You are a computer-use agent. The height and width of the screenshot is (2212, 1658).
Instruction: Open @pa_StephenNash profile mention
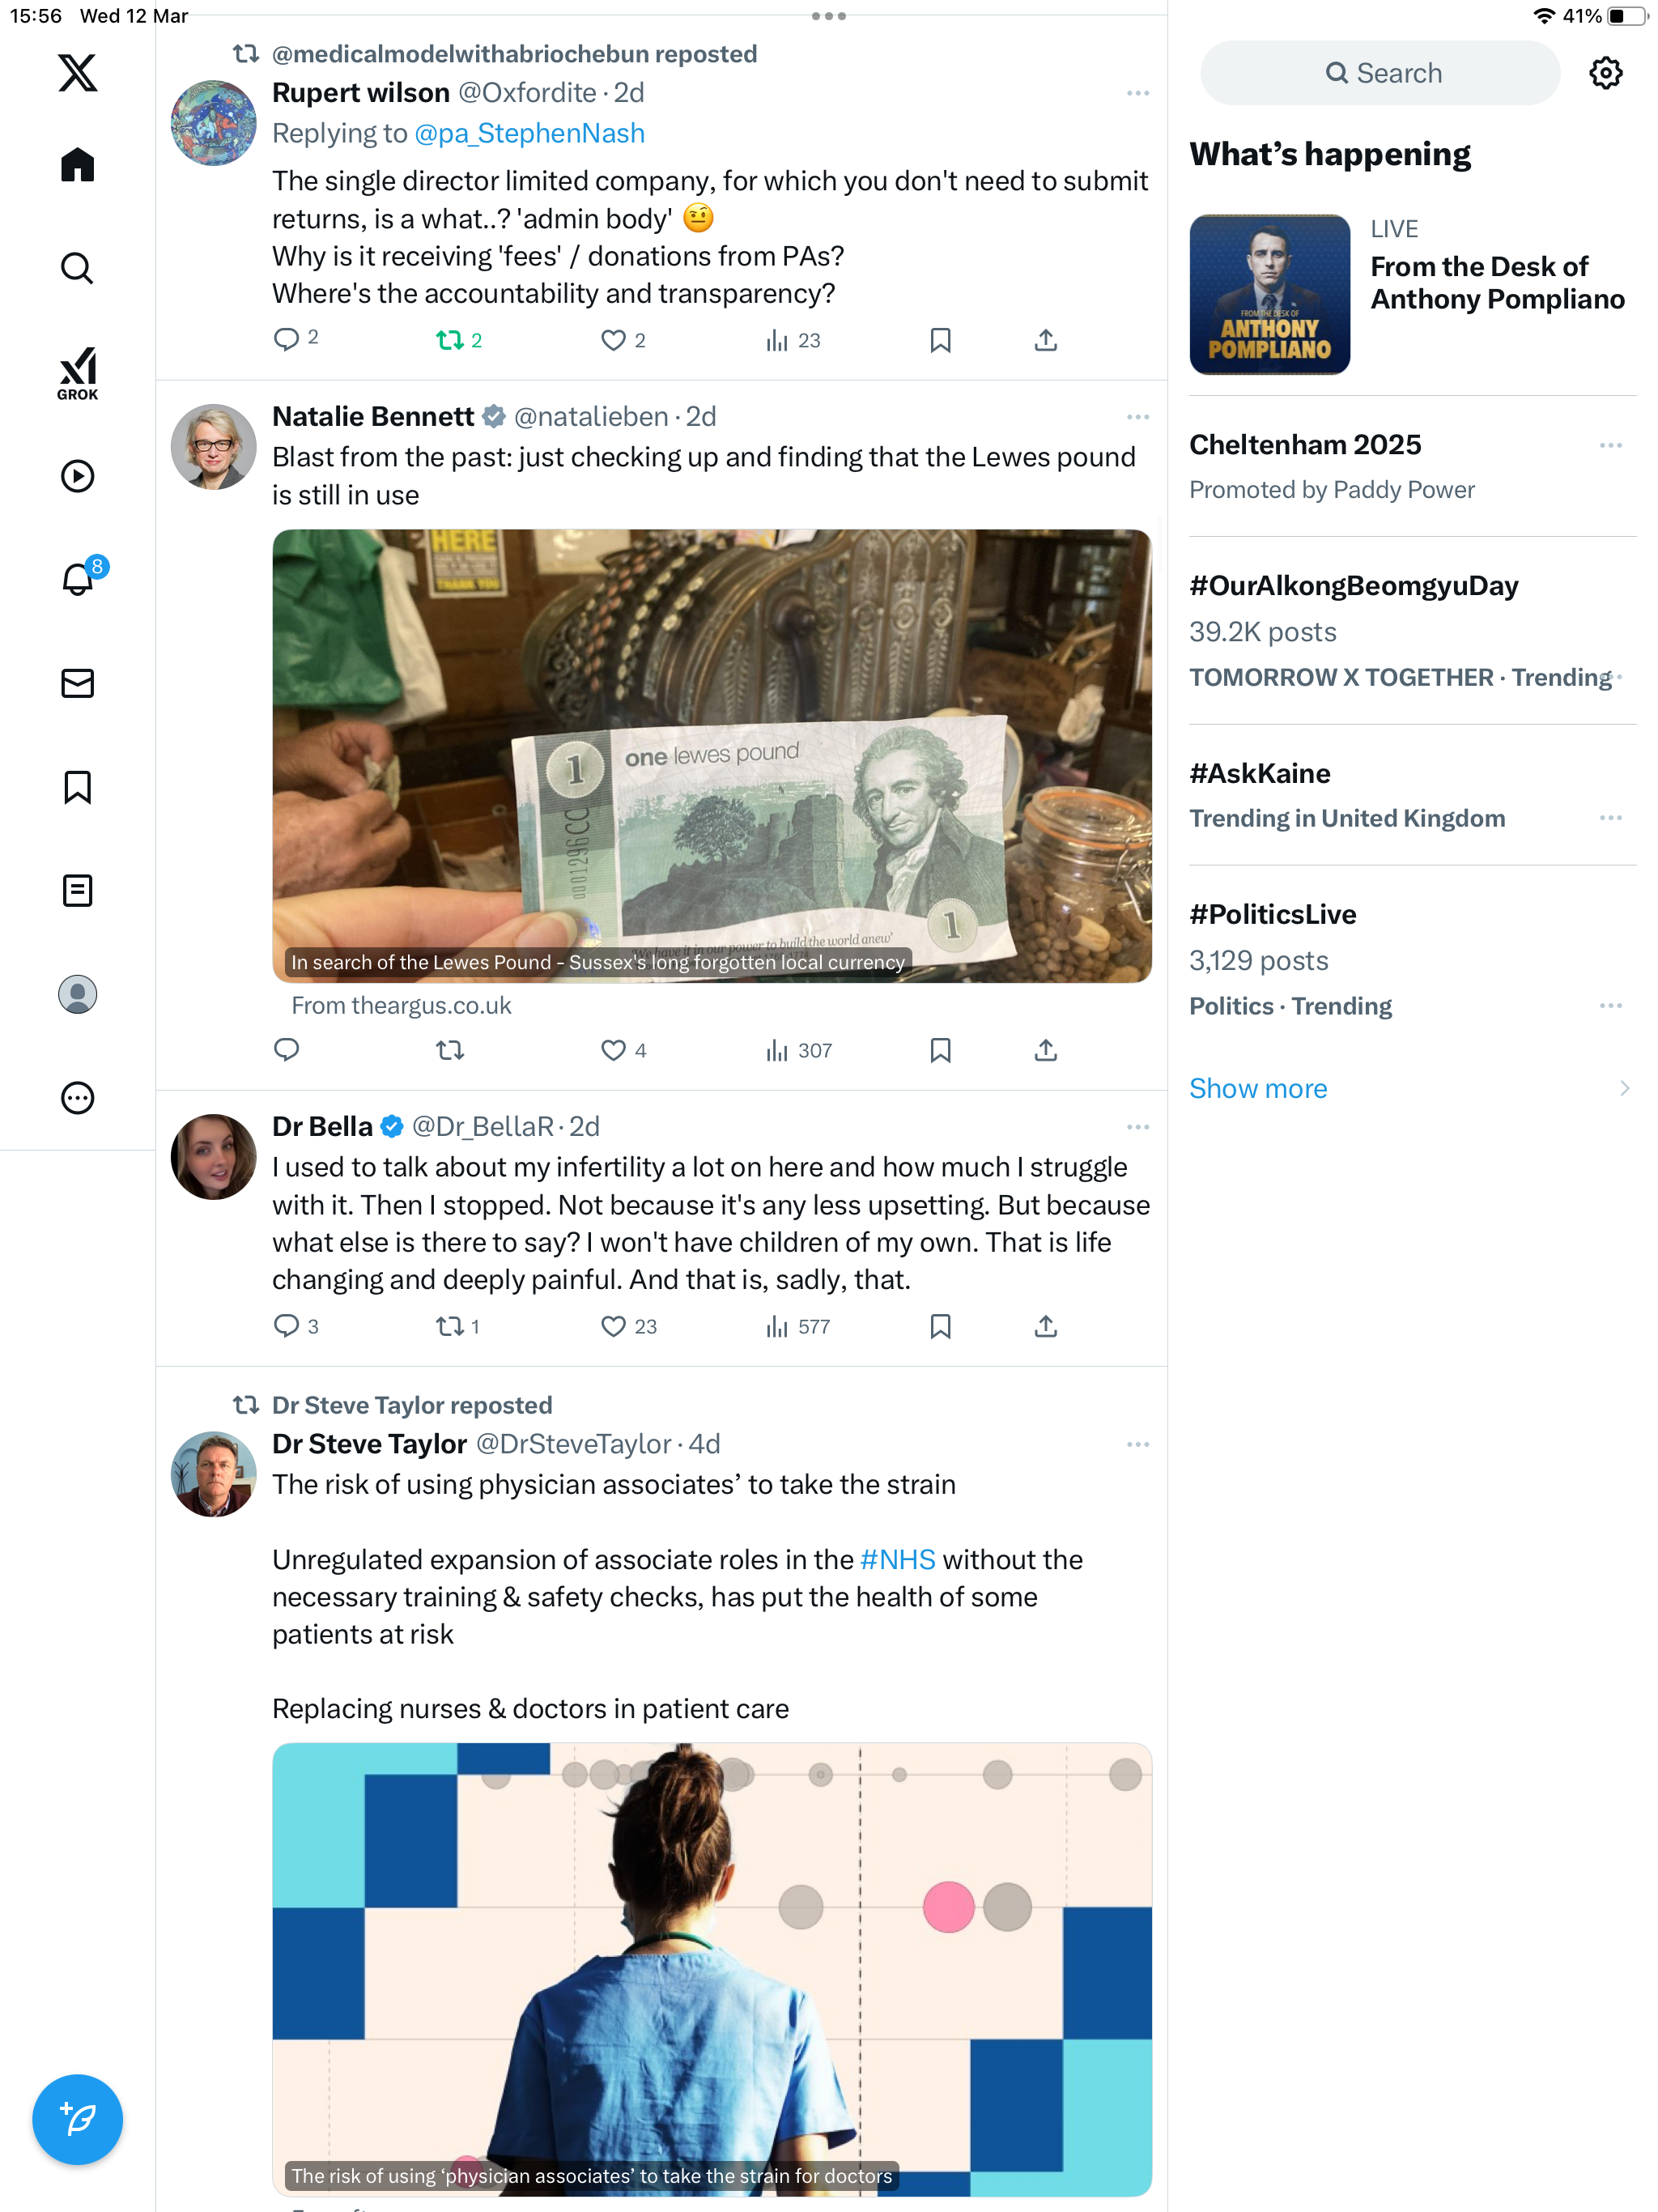coord(529,133)
